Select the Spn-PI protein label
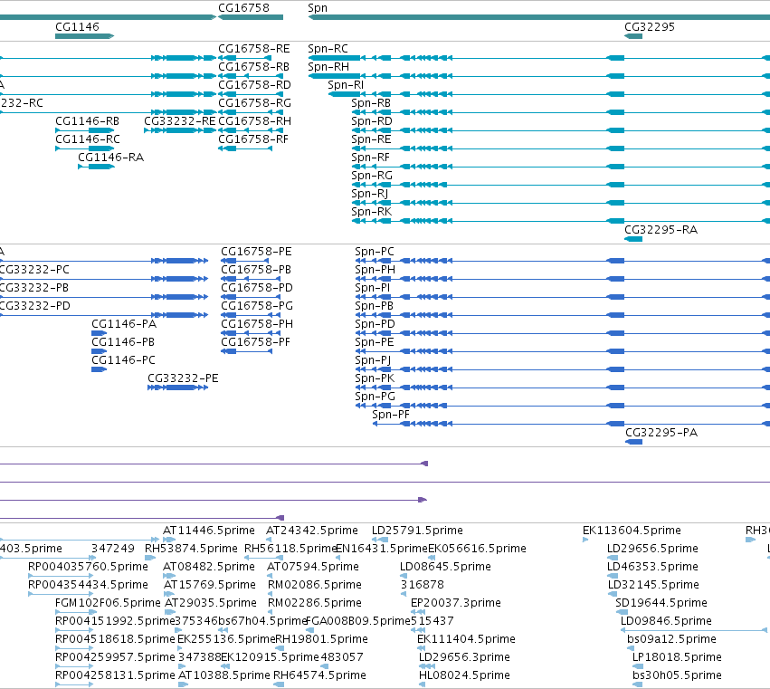Image resolution: width=770 pixels, height=689 pixels. click(x=372, y=288)
